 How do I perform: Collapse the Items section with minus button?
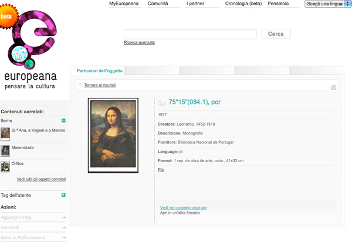63,120
